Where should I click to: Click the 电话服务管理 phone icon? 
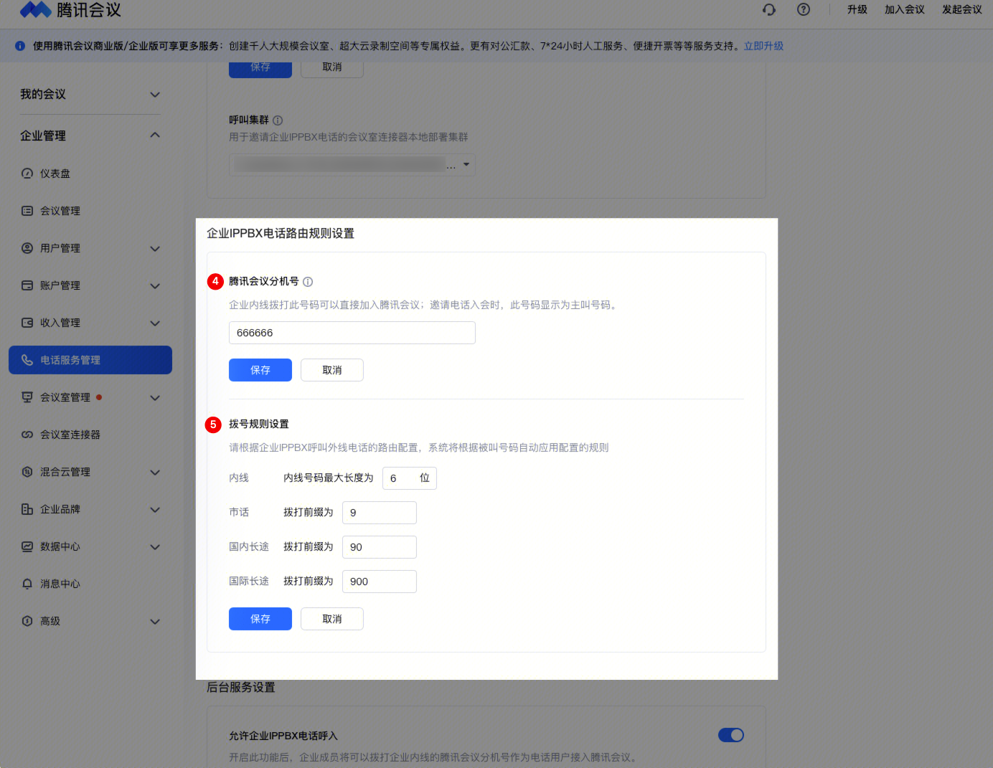coord(27,360)
